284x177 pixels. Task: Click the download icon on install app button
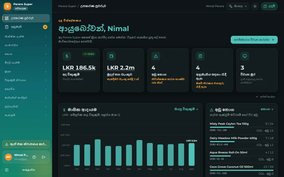[7, 144]
